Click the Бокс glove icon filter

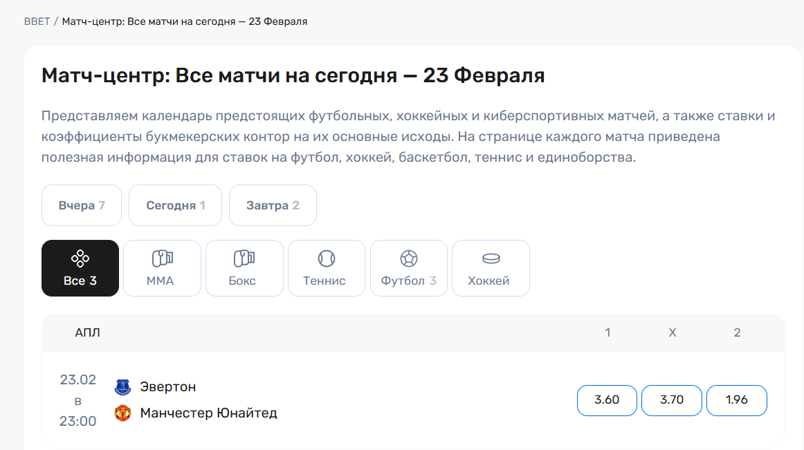[x=244, y=268]
